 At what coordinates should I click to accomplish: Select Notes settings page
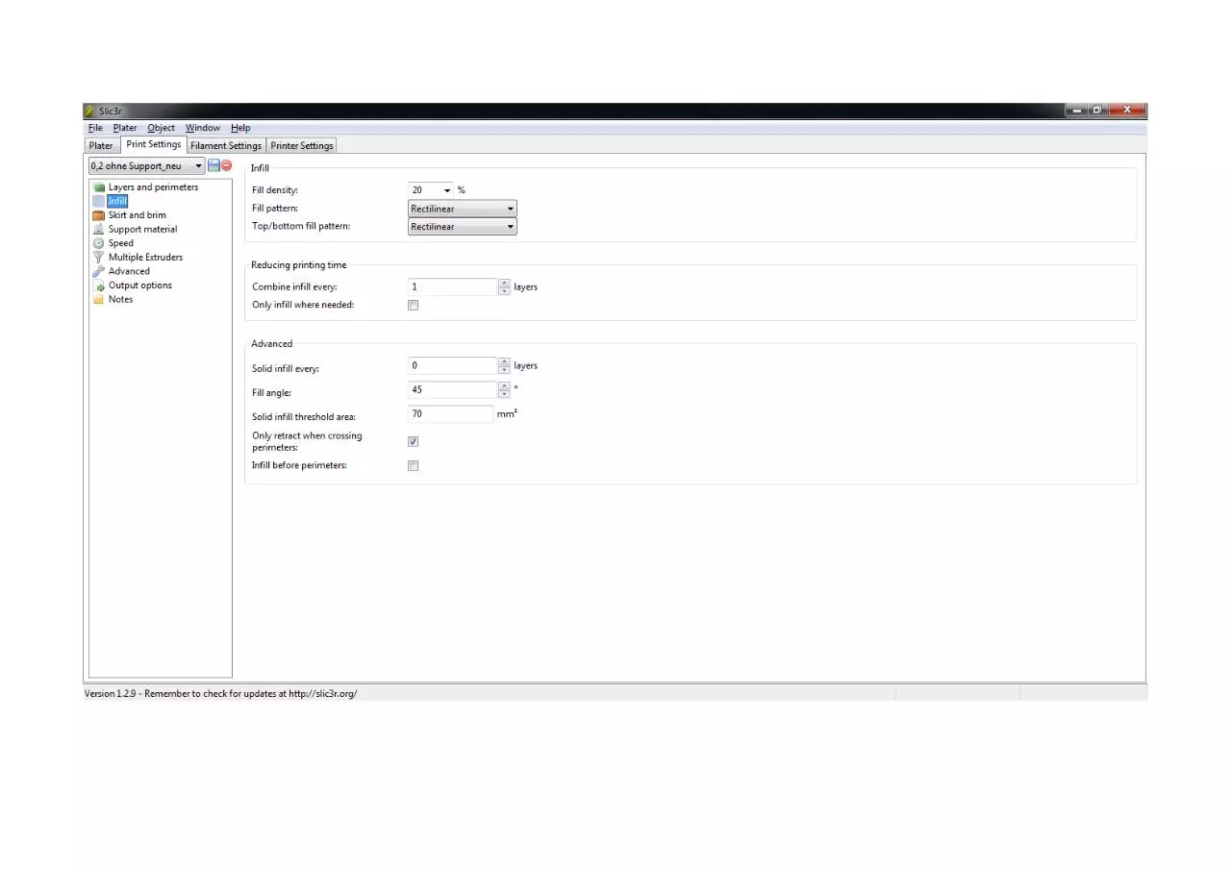[x=120, y=299]
